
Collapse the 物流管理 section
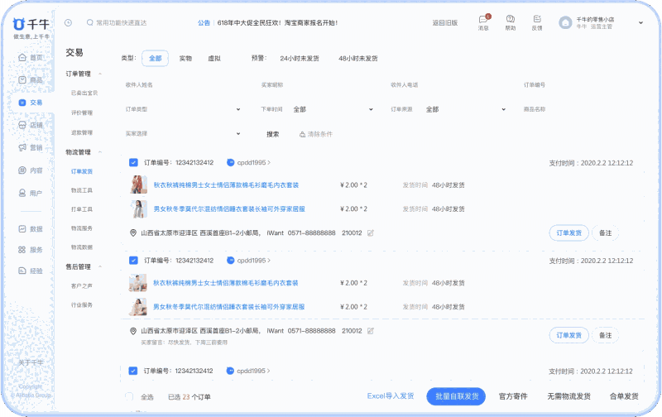click(x=100, y=152)
